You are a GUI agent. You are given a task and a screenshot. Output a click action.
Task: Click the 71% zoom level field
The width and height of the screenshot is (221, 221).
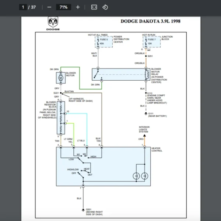[63, 7]
